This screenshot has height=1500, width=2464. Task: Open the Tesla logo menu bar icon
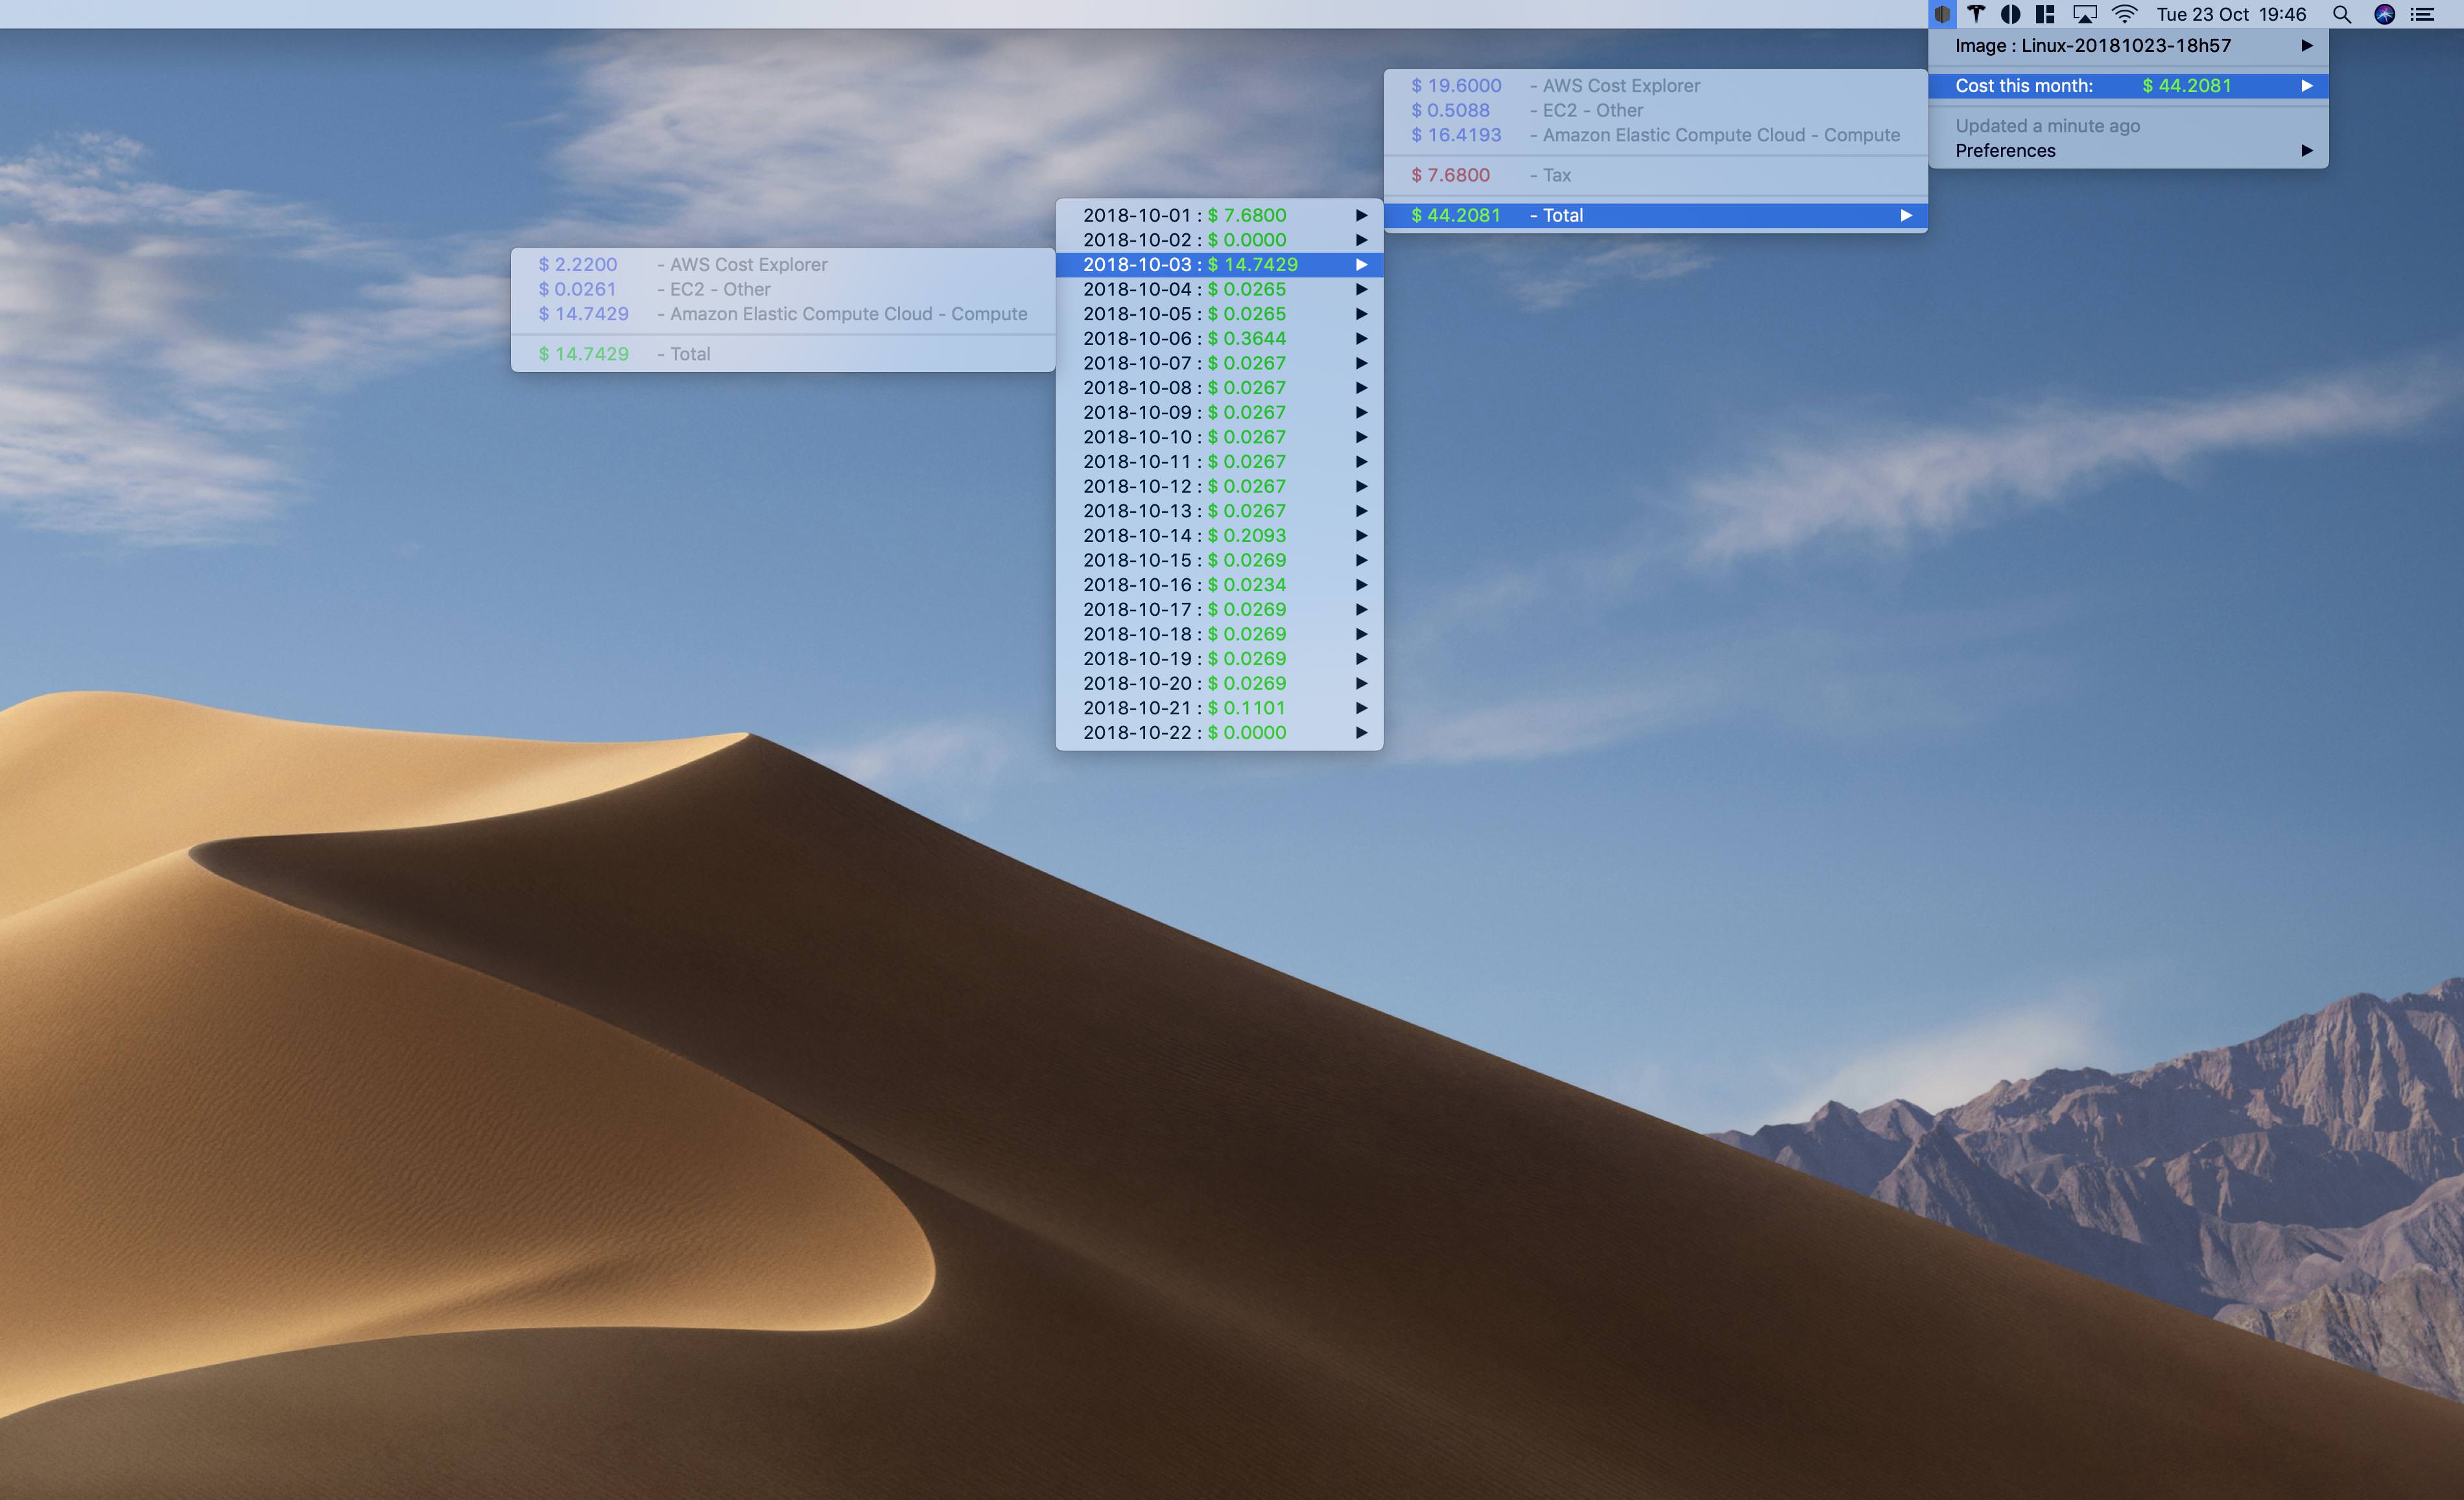click(x=1976, y=14)
